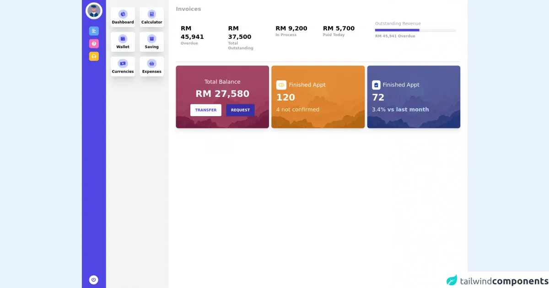
Task: Select the Calculator menu tile
Action: point(151,17)
